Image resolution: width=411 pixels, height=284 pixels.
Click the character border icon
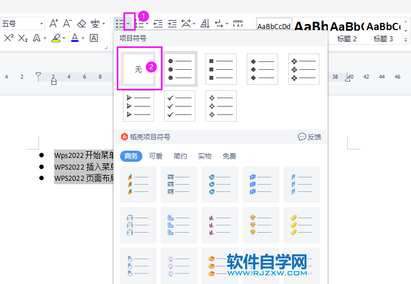pyautogui.click(x=94, y=38)
